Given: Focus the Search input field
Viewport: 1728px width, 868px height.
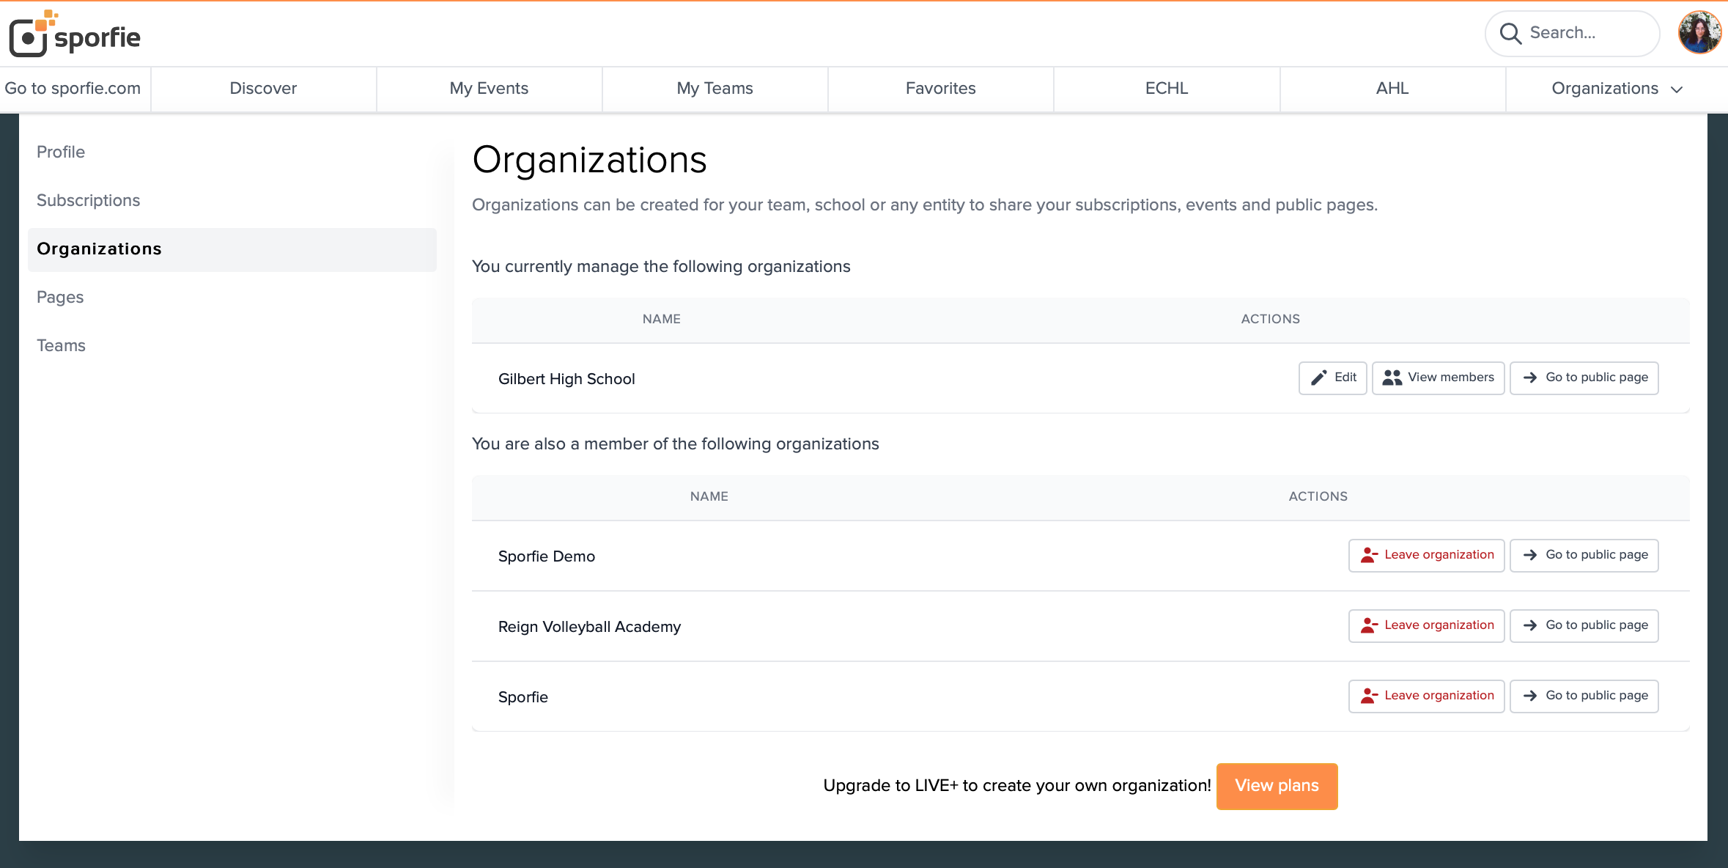Looking at the screenshot, I should click(1587, 33).
